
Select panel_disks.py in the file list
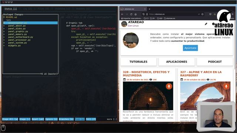[x=17, y=29]
